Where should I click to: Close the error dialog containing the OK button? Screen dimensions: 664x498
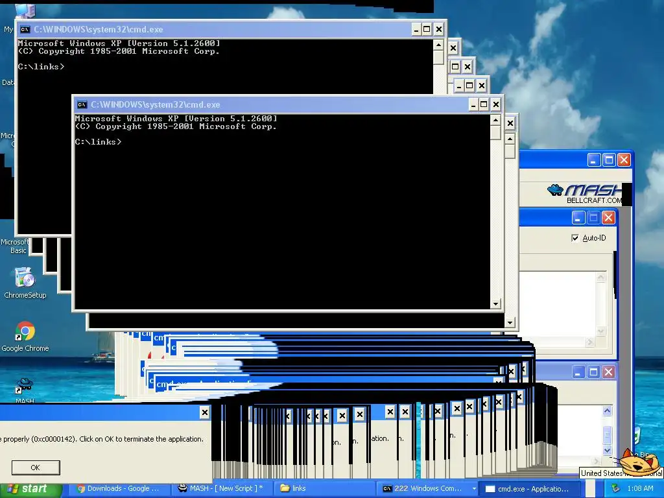point(204,412)
